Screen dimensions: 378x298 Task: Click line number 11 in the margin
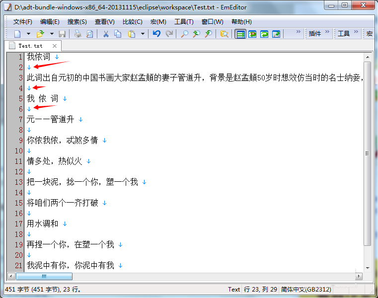point(18,161)
